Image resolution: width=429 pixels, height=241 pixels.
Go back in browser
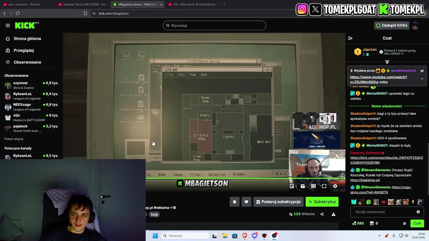pos(4,13)
